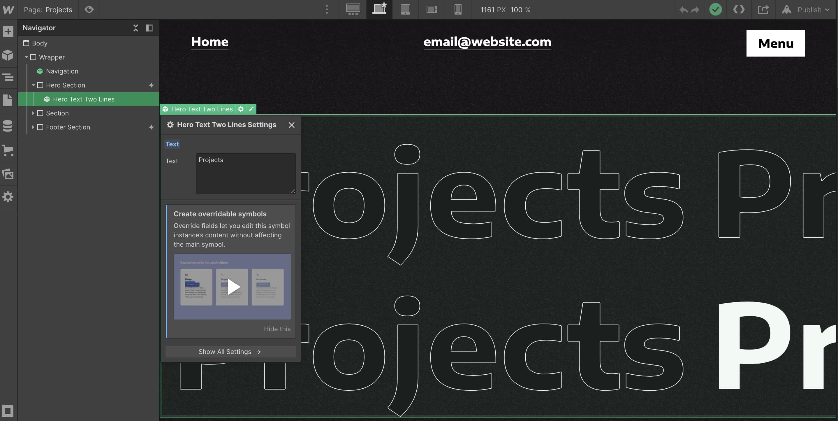Click the edit symbol pencil icon
838x421 pixels.
point(251,109)
